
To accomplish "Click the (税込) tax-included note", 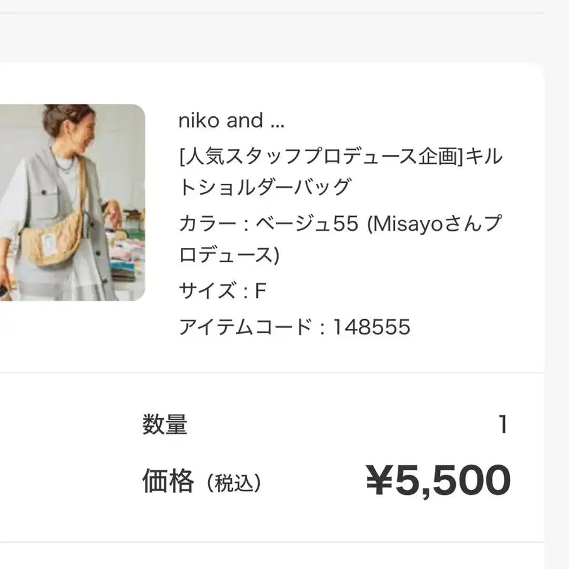I will click(232, 484).
